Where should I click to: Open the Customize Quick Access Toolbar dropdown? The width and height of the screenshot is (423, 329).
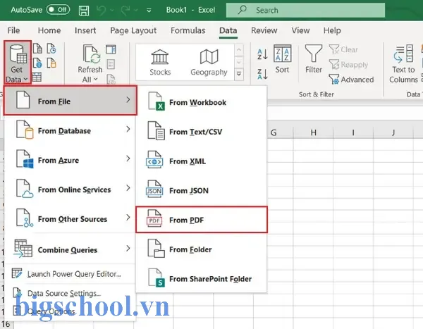[x=149, y=11]
